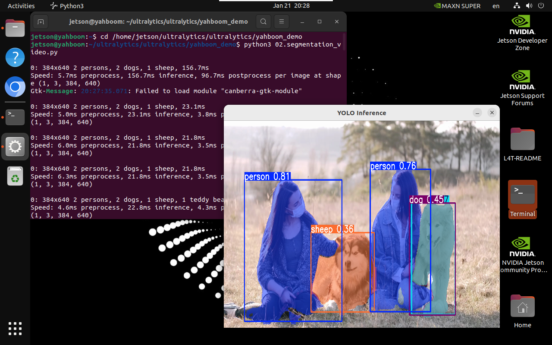Open the Python3 app menu in top bar

[x=67, y=6]
